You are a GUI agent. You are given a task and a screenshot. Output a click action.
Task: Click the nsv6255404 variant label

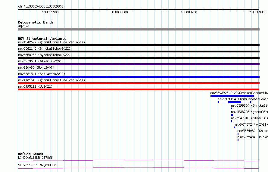253,137
